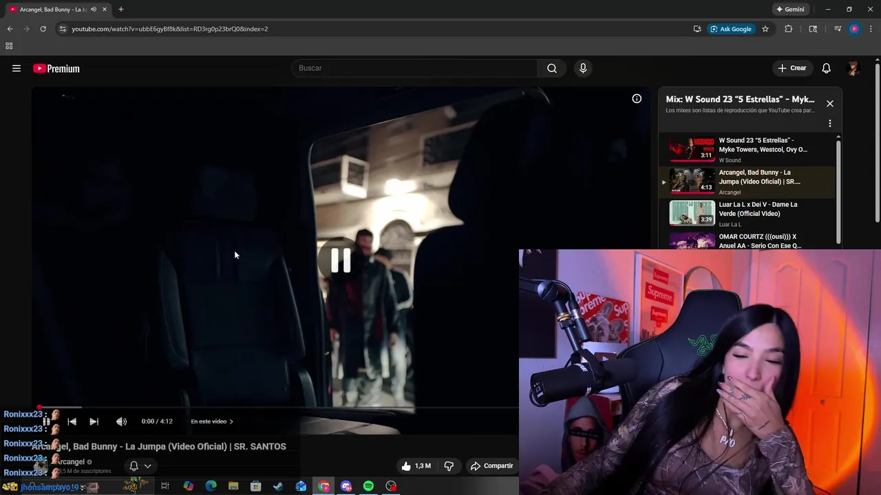Mute the video volume speaker icon

pos(121,421)
